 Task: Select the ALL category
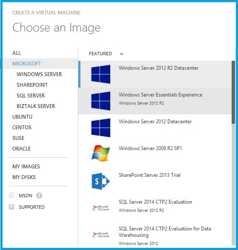(x=17, y=53)
